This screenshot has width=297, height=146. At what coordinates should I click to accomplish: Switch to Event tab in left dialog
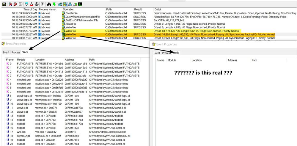[6, 52]
